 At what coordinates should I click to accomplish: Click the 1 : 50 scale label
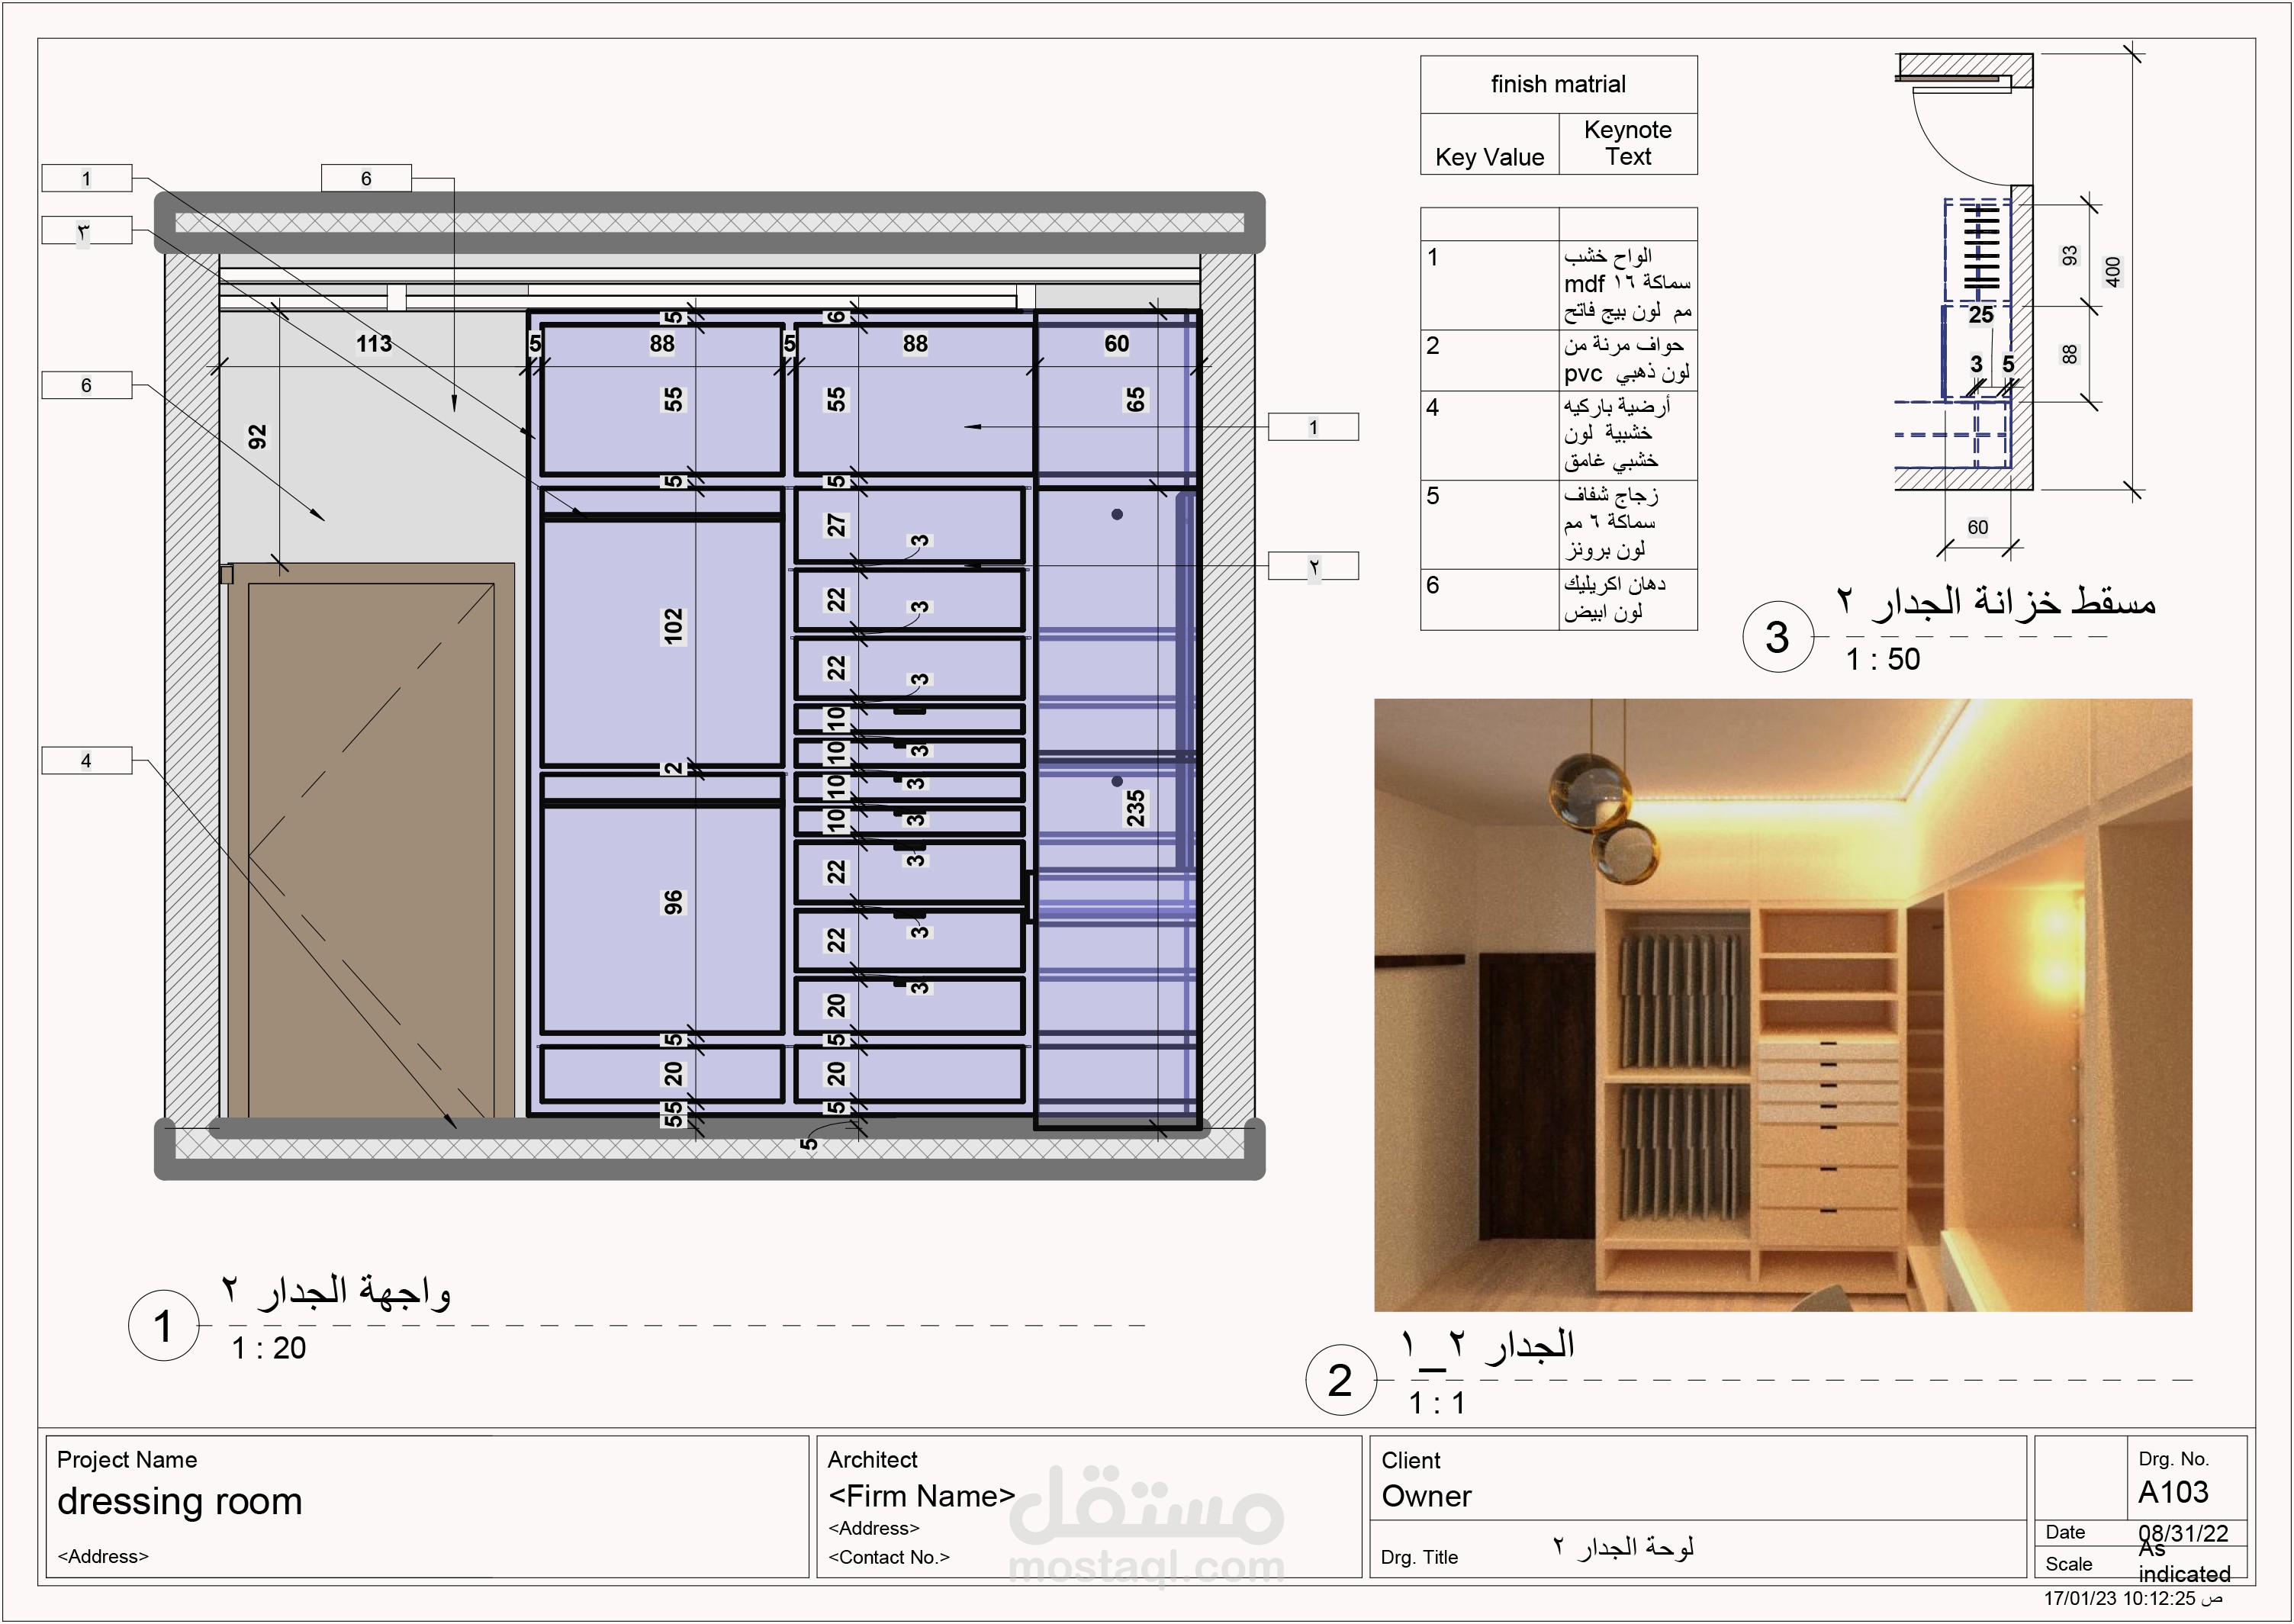[x=1882, y=659]
